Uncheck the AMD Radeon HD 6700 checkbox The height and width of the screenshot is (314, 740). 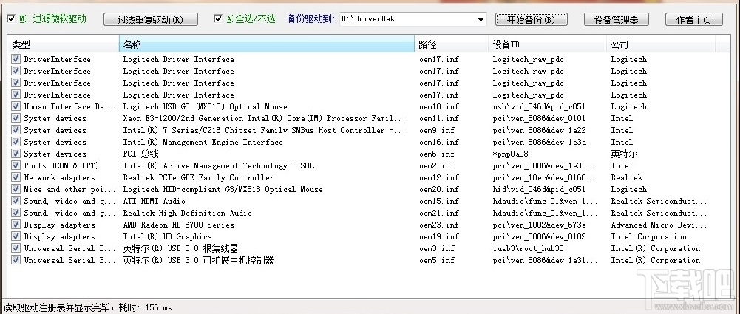pyautogui.click(x=16, y=225)
